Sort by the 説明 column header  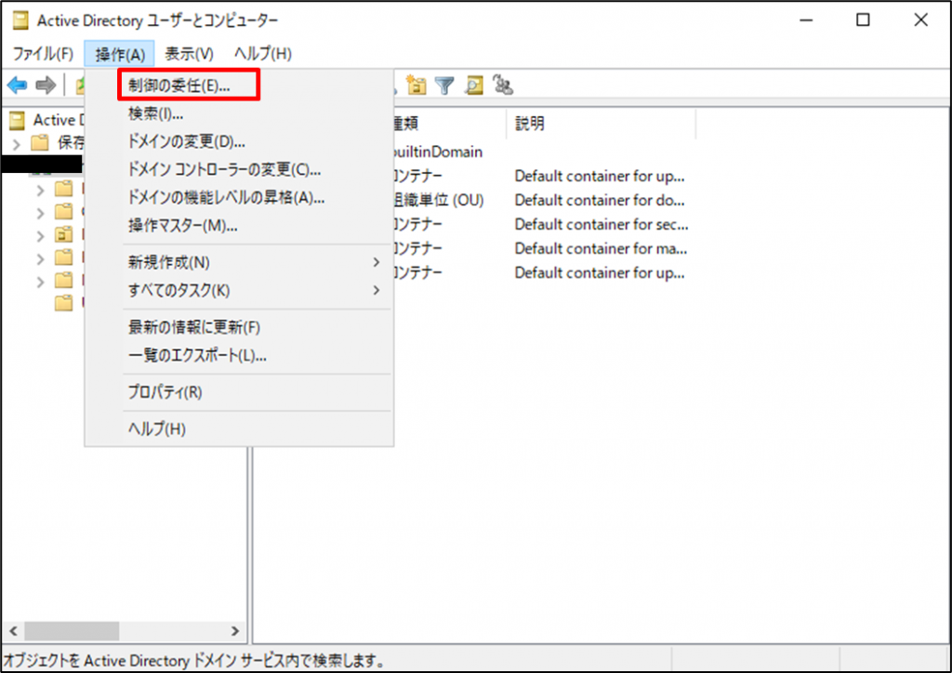602,124
